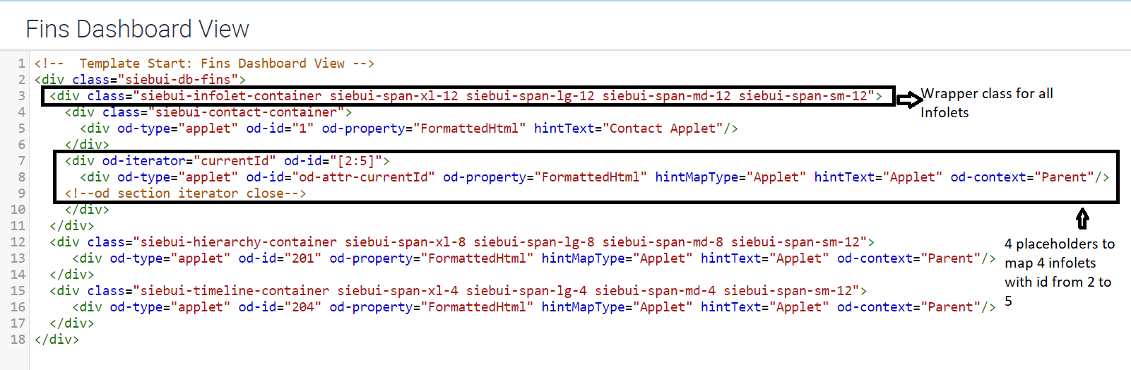
Task: Click siebui-timeline-container class text
Action: click(235, 291)
